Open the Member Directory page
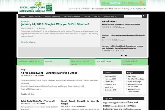The width and height of the screenshot is (165, 110). pyautogui.click(x=53, y=16)
